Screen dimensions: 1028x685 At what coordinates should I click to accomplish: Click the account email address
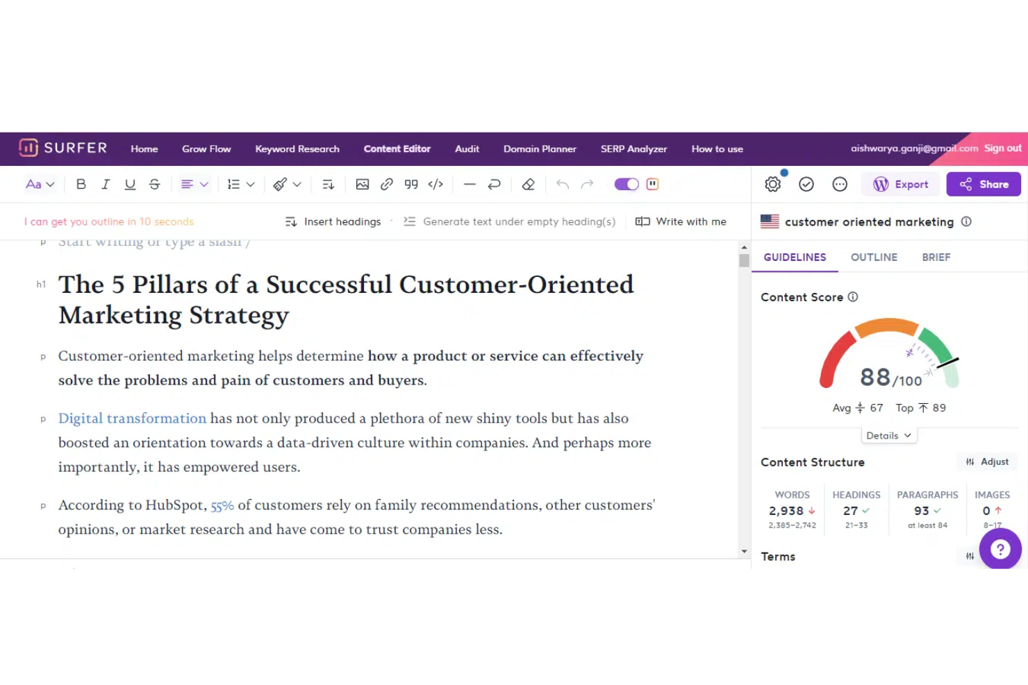click(x=914, y=148)
